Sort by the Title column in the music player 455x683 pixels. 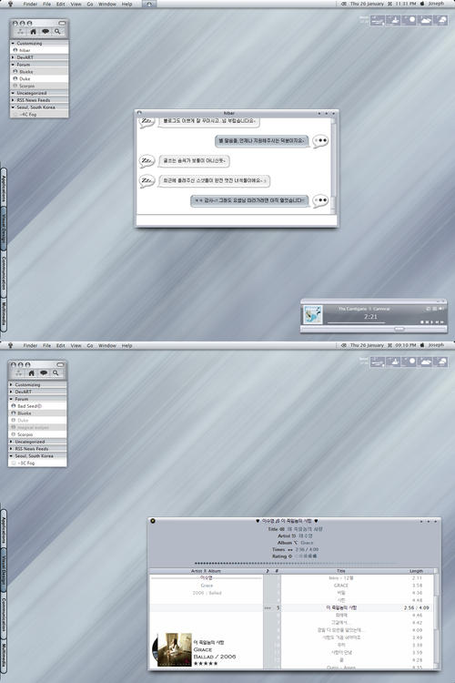(x=341, y=571)
